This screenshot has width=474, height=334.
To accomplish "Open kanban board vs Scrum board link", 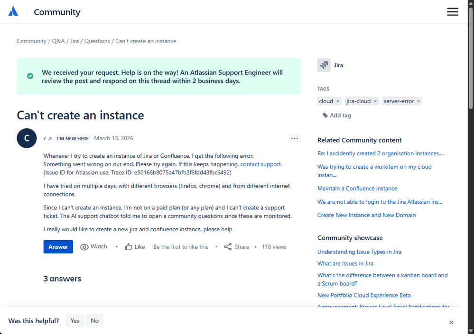I will click(x=382, y=279).
